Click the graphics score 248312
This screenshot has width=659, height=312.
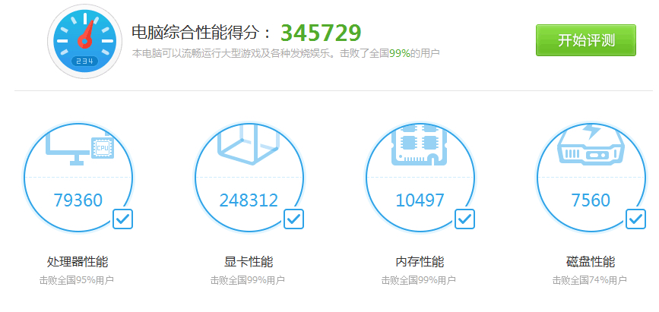[x=249, y=200]
